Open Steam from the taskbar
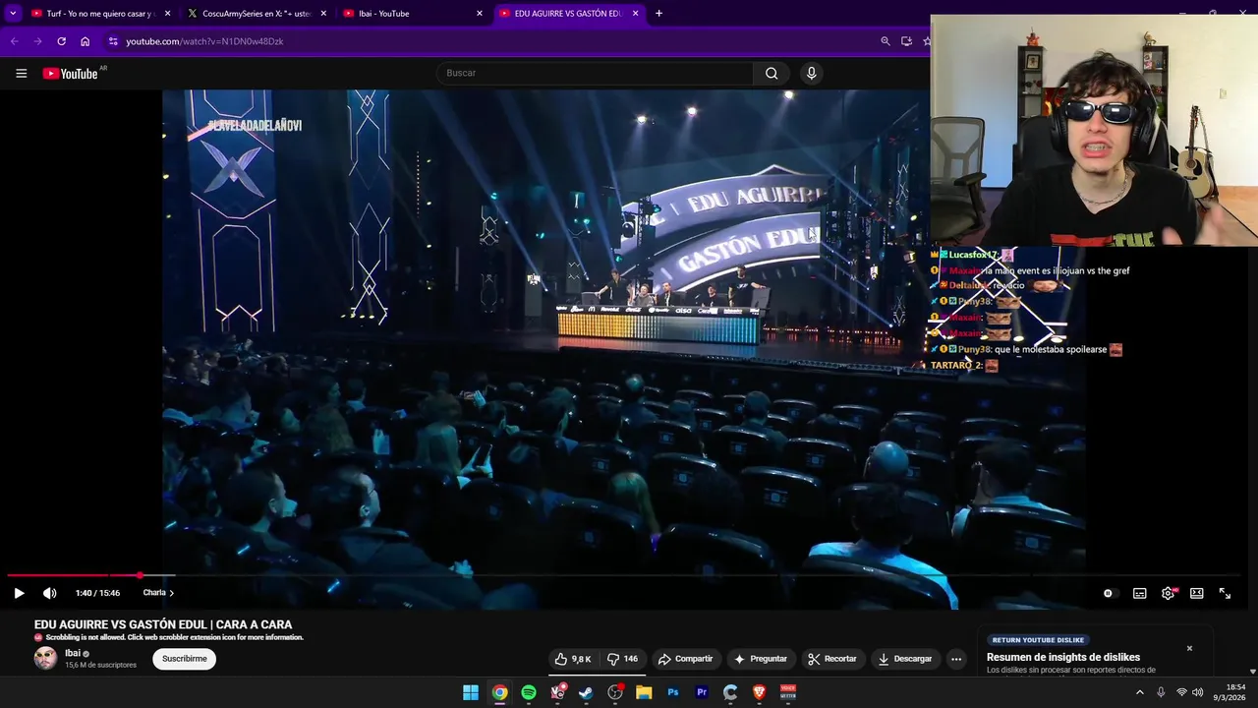Image resolution: width=1258 pixels, height=708 pixels. click(x=586, y=692)
